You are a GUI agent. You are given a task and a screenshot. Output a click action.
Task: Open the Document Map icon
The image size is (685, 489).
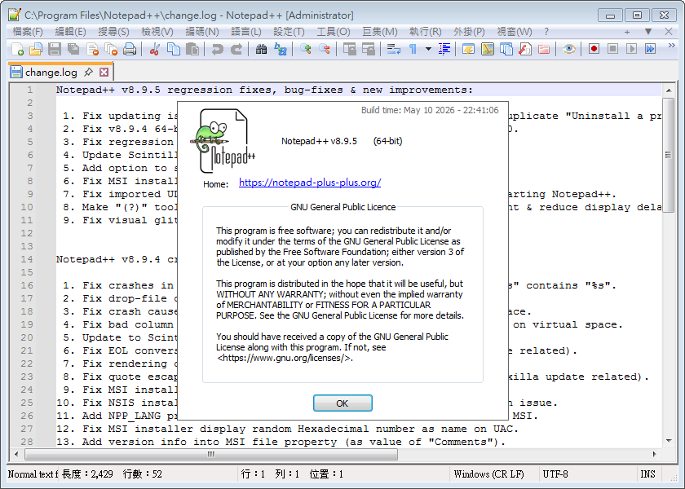coord(487,49)
